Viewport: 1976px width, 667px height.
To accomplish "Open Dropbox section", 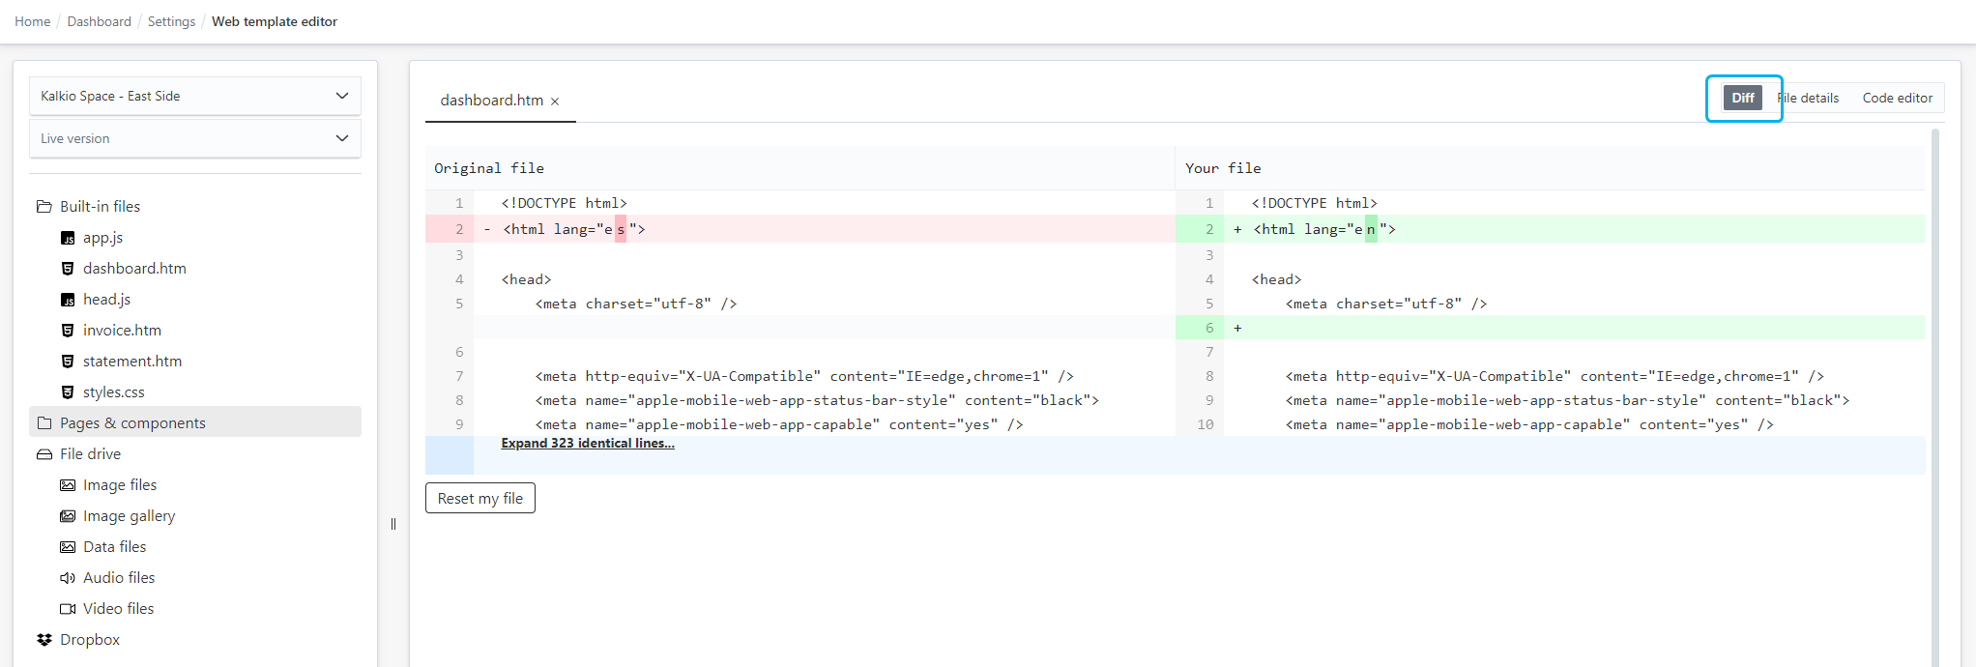I will pyautogui.click(x=90, y=640).
